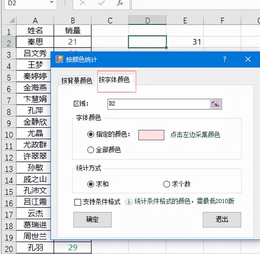Image resolution: width=260 pixels, height=254 pixels.
Task: Click the range selector icon in 区域 field
Action: coord(215,104)
